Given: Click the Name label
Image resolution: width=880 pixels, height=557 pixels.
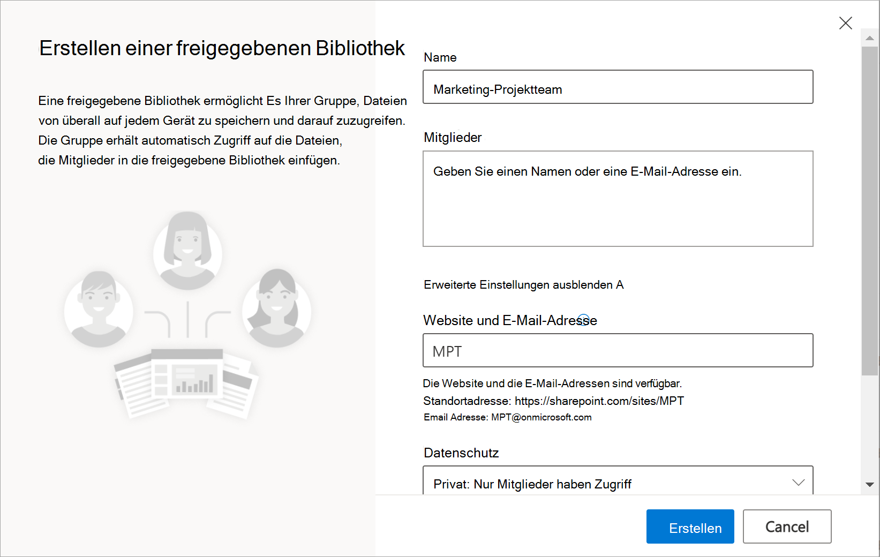Looking at the screenshot, I should tap(440, 57).
